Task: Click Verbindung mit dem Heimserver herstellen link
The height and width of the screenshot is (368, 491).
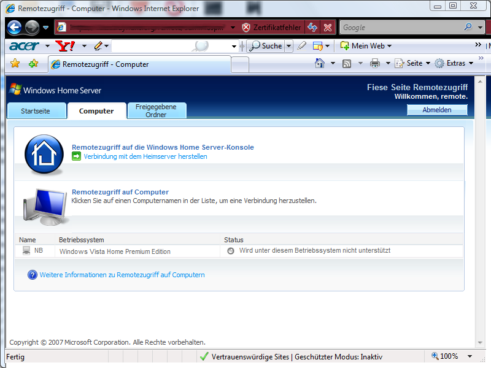Action: (x=145, y=156)
